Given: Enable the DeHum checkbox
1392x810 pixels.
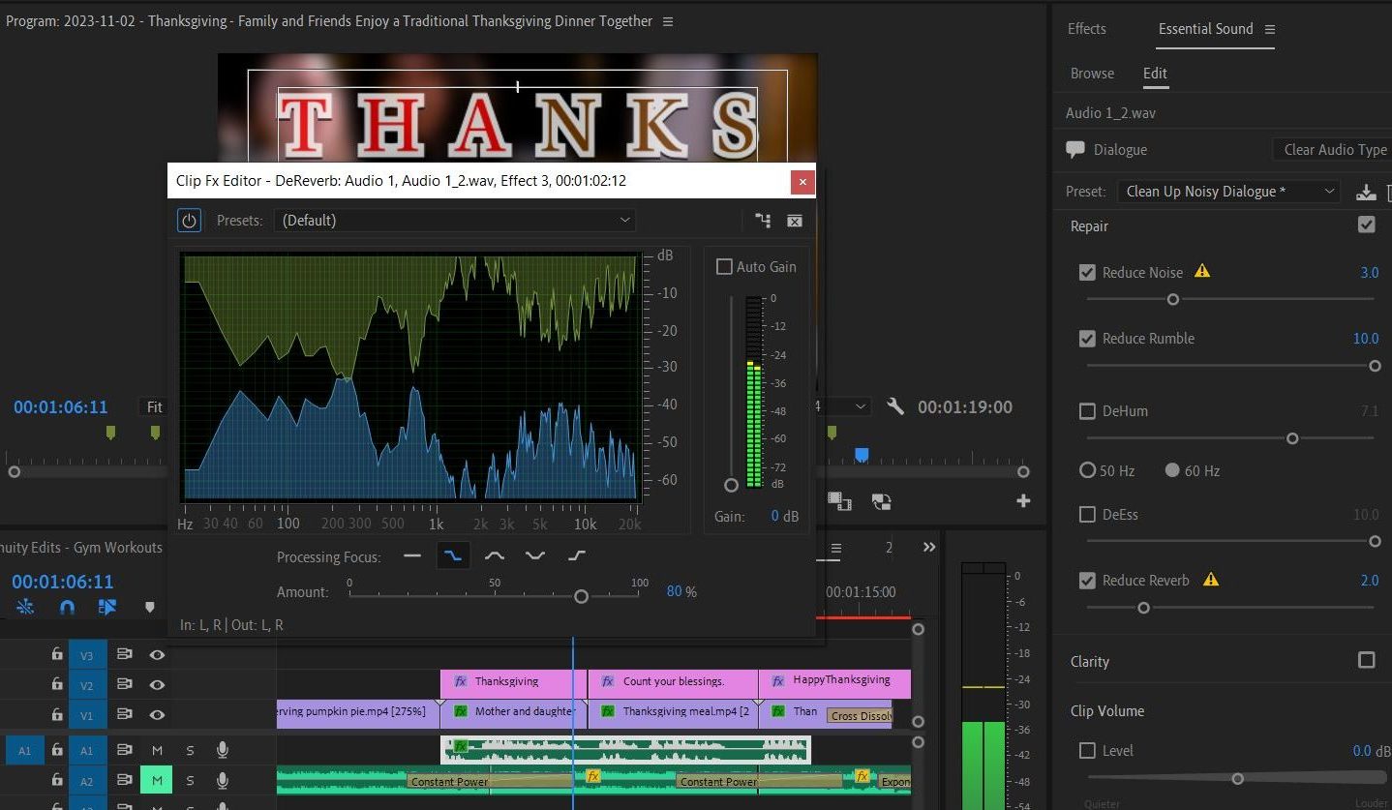Looking at the screenshot, I should tap(1087, 411).
